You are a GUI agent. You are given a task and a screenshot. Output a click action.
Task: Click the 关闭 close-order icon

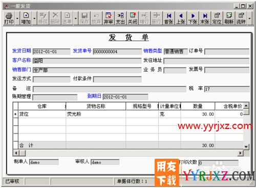(133, 18)
